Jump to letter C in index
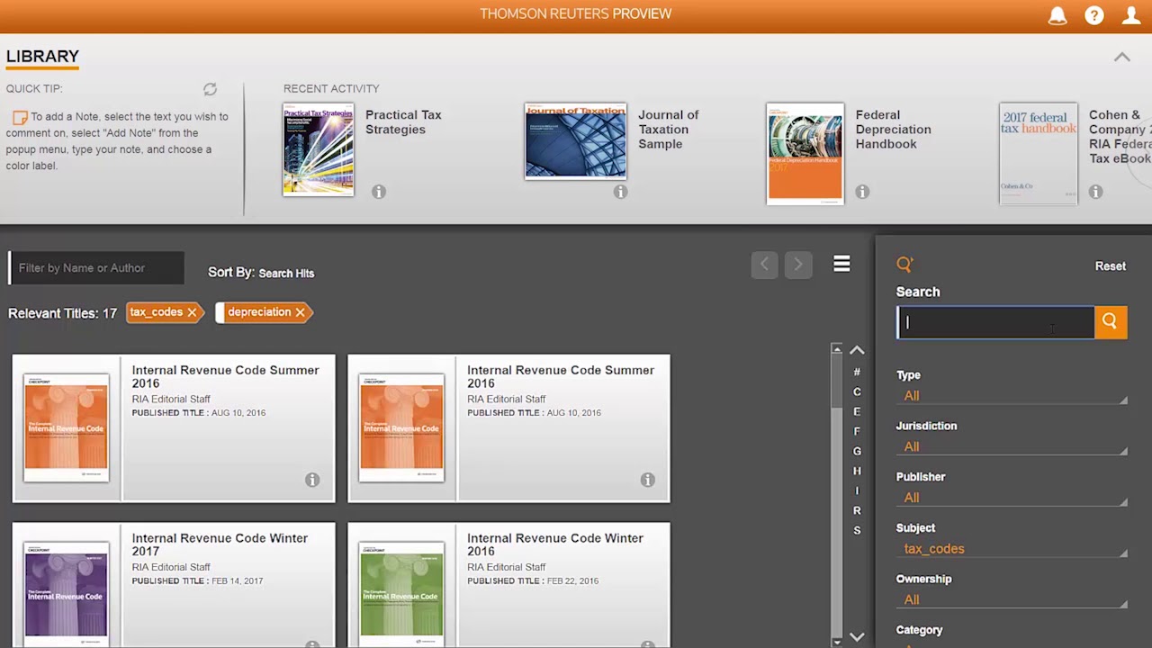The height and width of the screenshot is (648, 1152). point(857,391)
